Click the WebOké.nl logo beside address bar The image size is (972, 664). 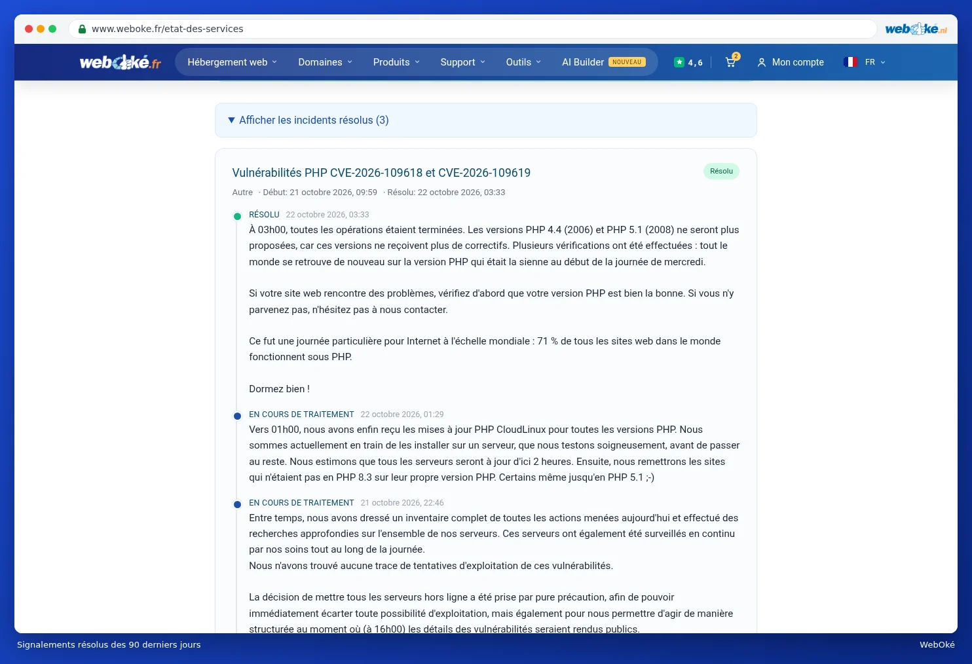click(x=916, y=29)
